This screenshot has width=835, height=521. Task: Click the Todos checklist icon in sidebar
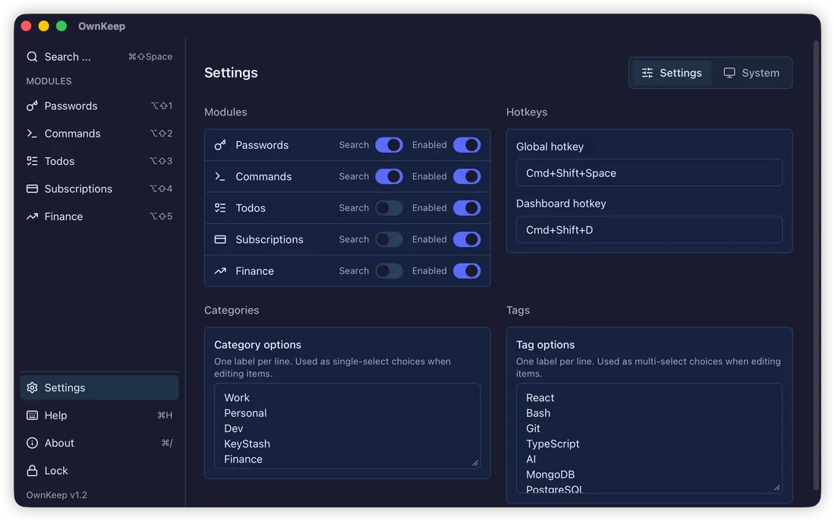(x=32, y=161)
